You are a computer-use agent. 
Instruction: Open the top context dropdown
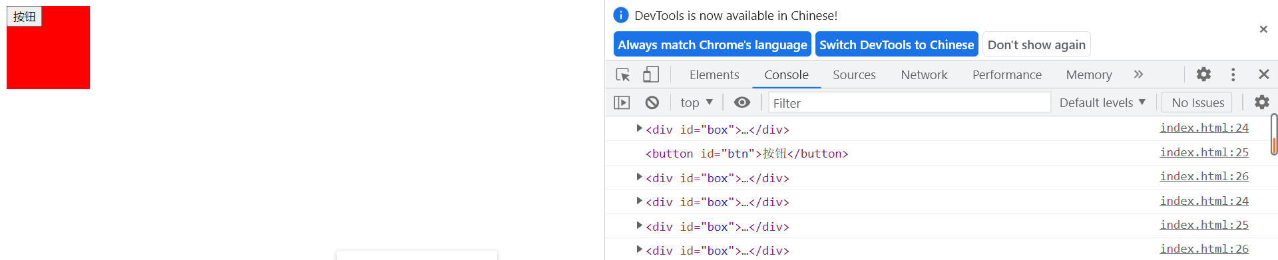pos(696,102)
